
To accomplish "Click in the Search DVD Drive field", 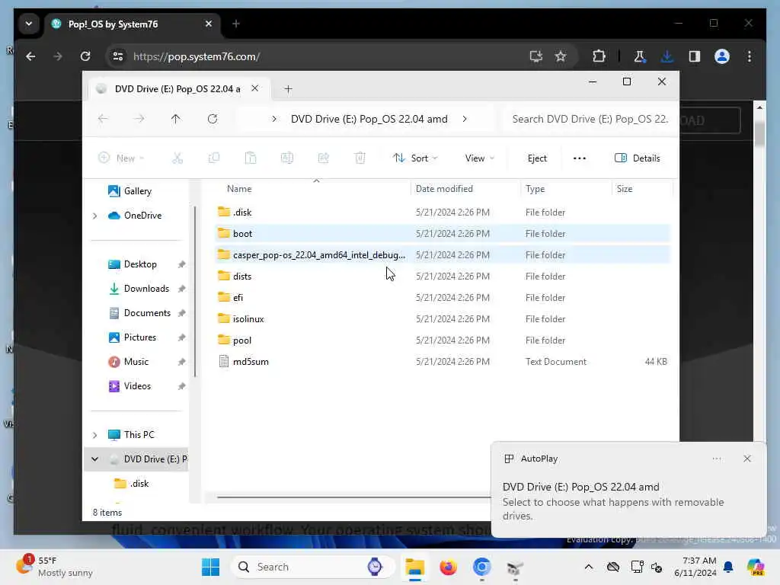I will tap(590, 119).
